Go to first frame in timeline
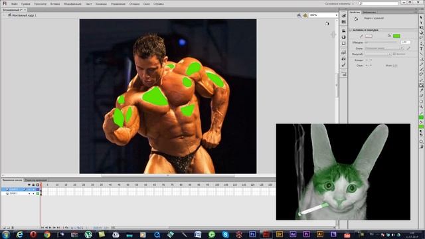425x239 pixels. tap(42, 228)
